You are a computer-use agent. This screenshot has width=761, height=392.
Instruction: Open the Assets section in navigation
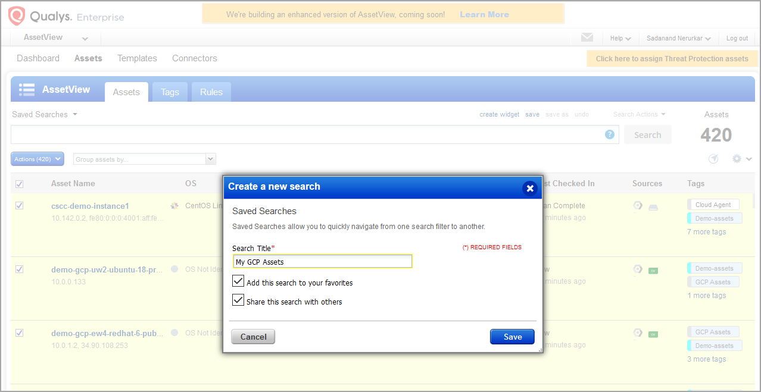coord(88,58)
